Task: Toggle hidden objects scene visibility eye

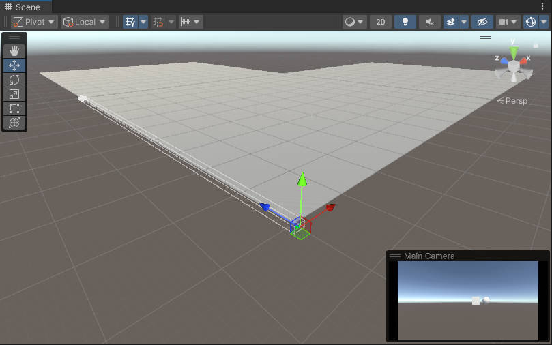Action: click(x=482, y=22)
